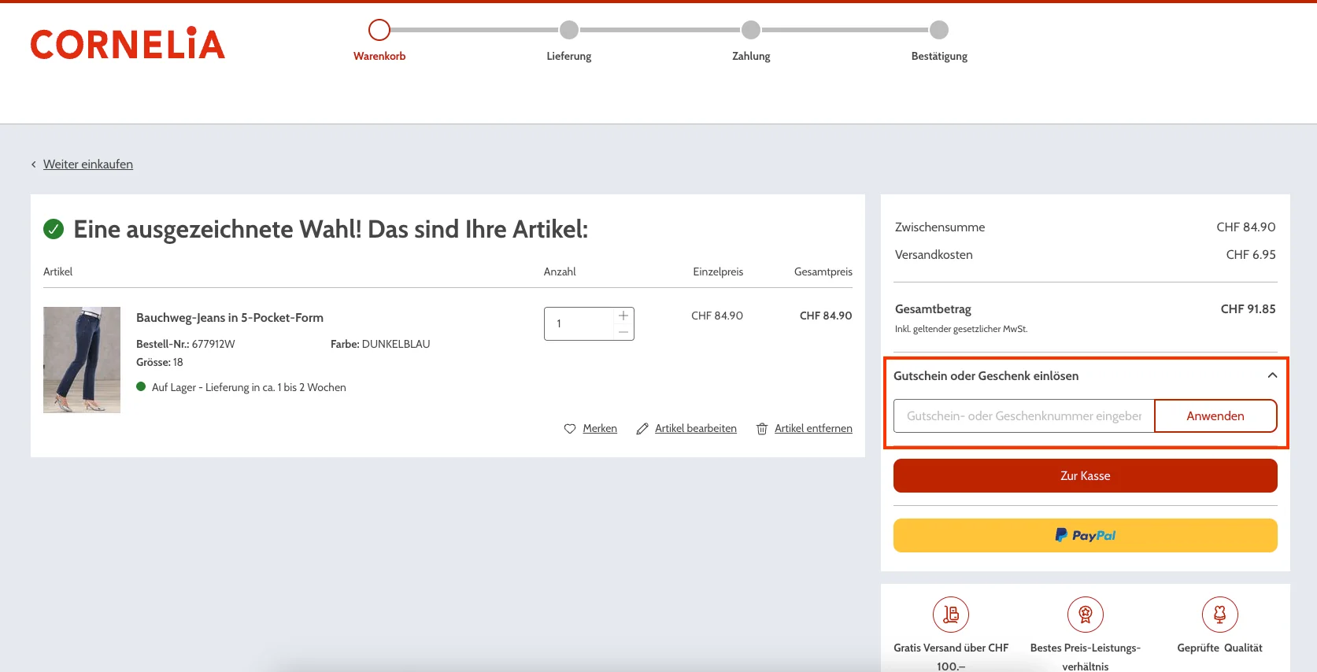1317x672 pixels.
Task: Open Bauchweg-Jeans in 5-Pocket-Form product title
Action: 230,317
